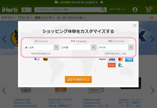Image resolution: width=157 pixels, height=108 pixels.
Task: Click the Now Foods orange bottle thumbnail
Action: [61, 90]
